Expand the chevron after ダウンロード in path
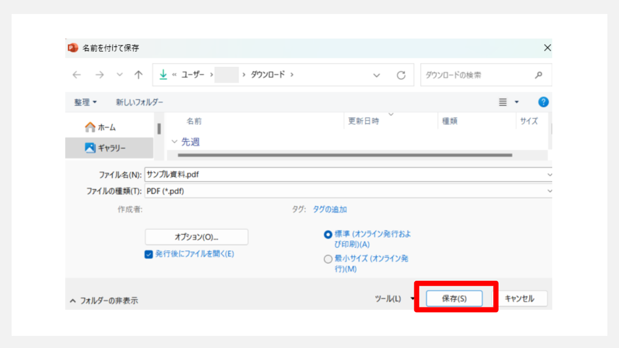The image size is (619, 348). click(x=292, y=75)
